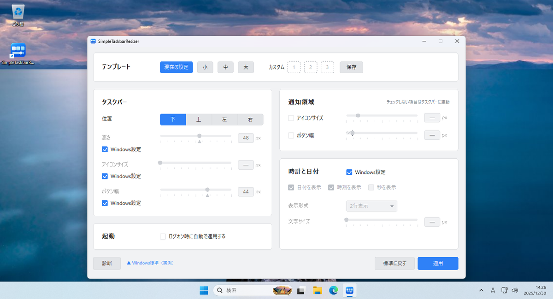Click the Windows標準（実測）link

150,263
